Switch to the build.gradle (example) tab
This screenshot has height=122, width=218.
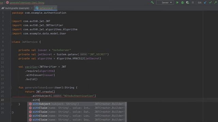[17, 8]
